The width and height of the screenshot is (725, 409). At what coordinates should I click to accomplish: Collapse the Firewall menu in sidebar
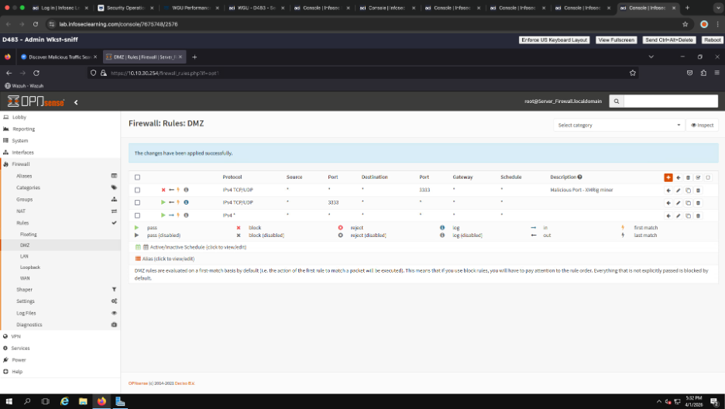pos(21,164)
